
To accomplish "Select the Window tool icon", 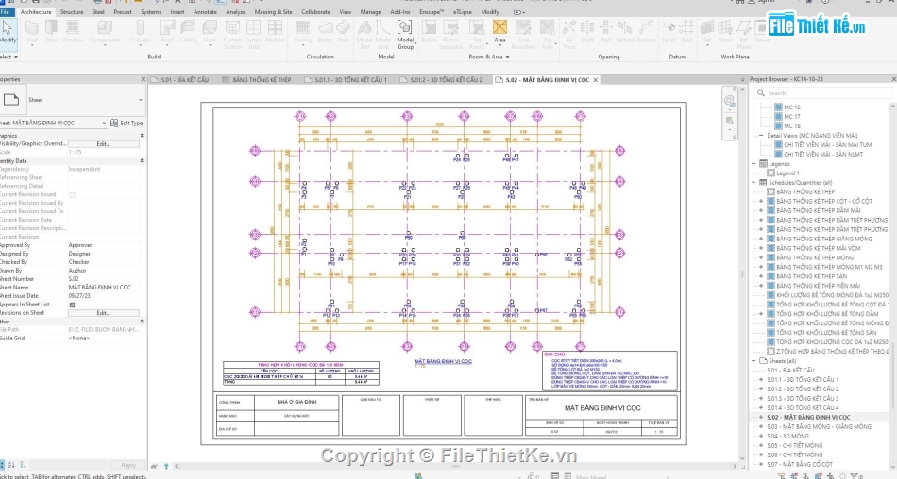I will 73,31.
